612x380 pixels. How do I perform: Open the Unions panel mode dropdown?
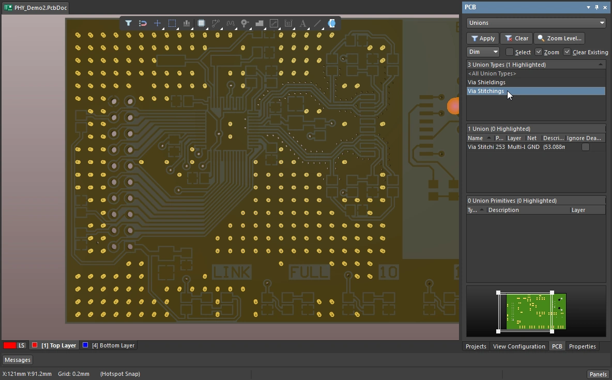(536, 23)
